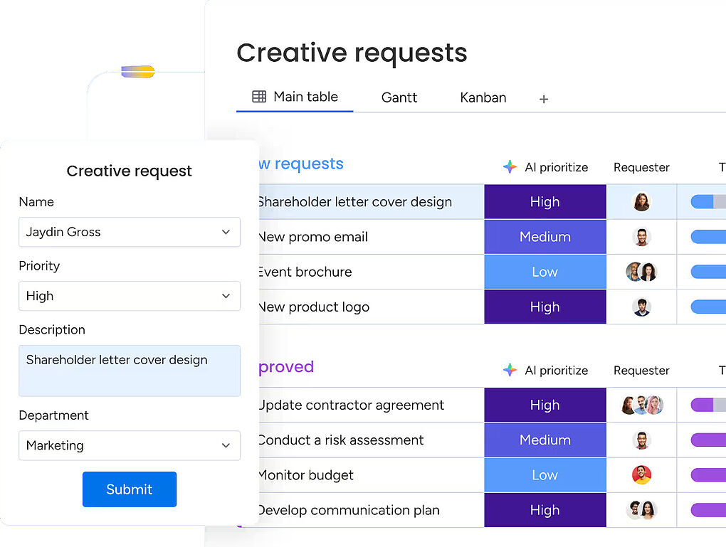Click AI prioritize sparkle icon in first group
726x547 pixels.
pos(510,167)
